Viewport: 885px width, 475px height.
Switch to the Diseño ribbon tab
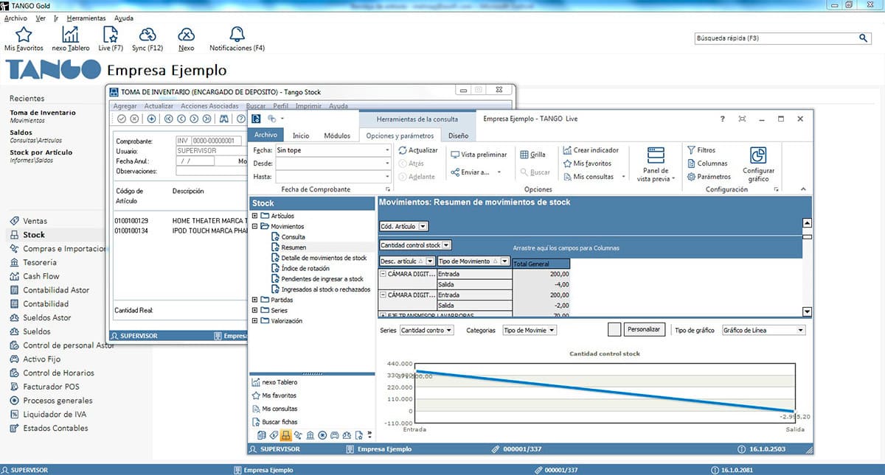[x=458, y=136]
